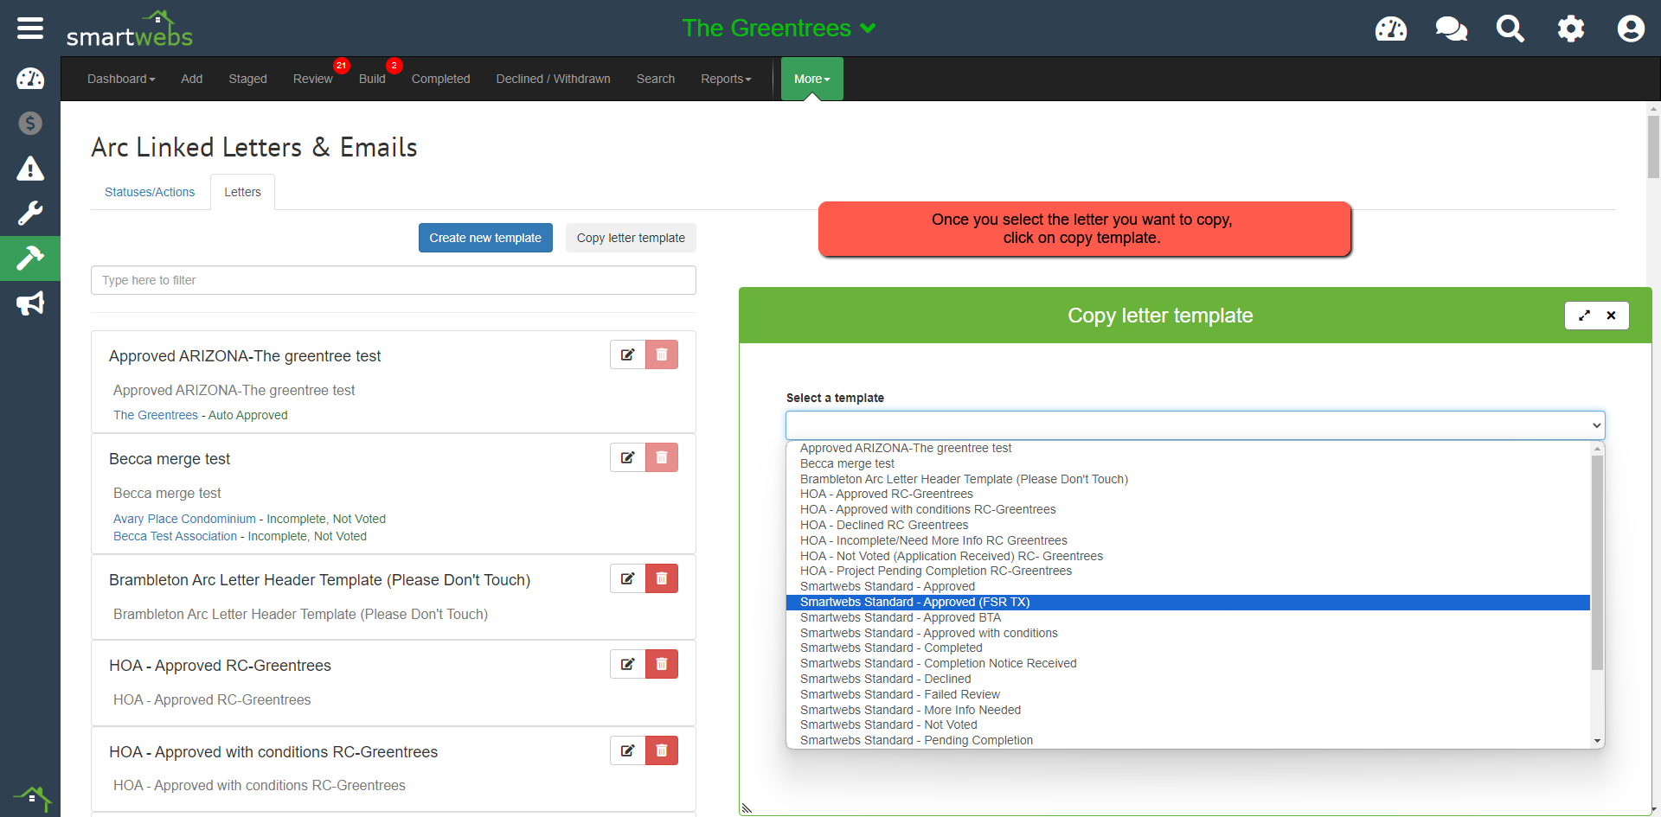Screen dimensions: 1661x817
Task: Edit the Becca merge test letter
Action: [x=628, y=457]
